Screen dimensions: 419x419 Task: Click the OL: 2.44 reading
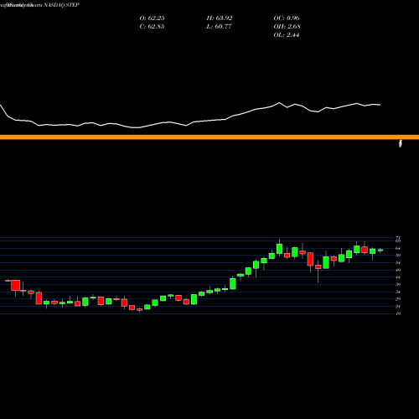[x=287, y=35]
